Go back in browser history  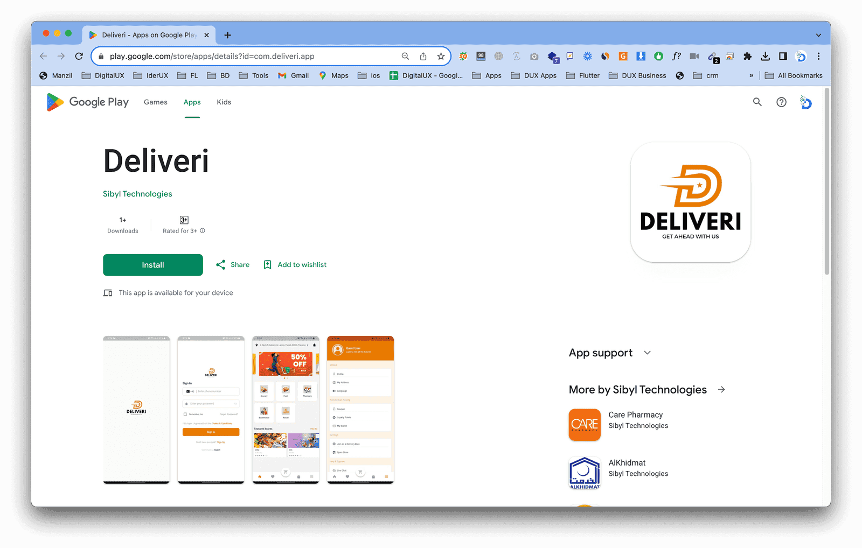(44, 56)
